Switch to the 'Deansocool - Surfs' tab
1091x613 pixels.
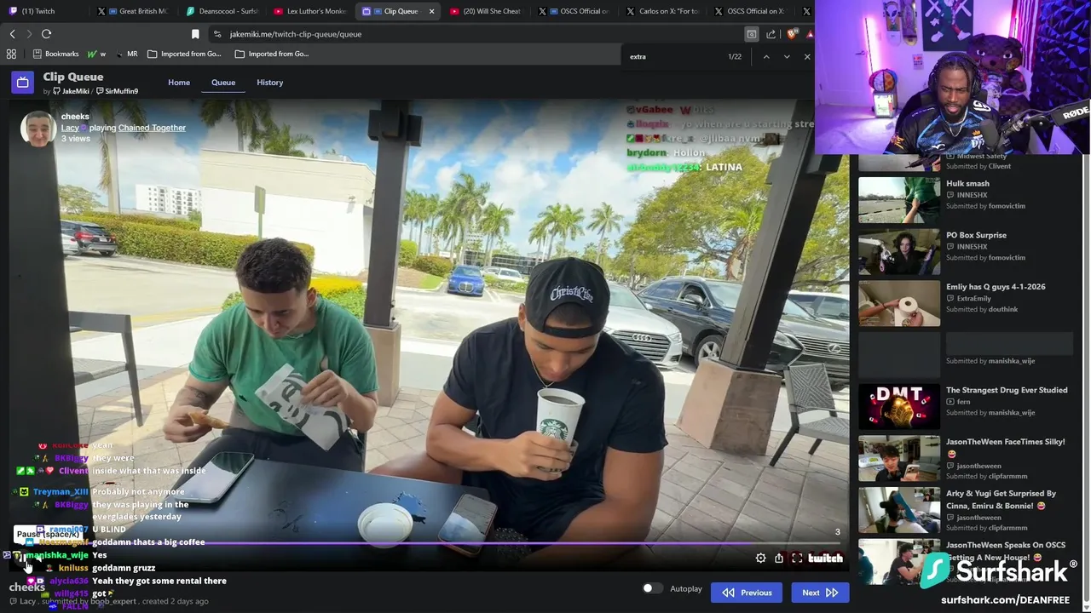point(222,11)
